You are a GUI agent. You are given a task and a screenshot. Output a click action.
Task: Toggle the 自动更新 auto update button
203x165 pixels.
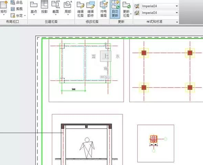click(x=115, y=9)
